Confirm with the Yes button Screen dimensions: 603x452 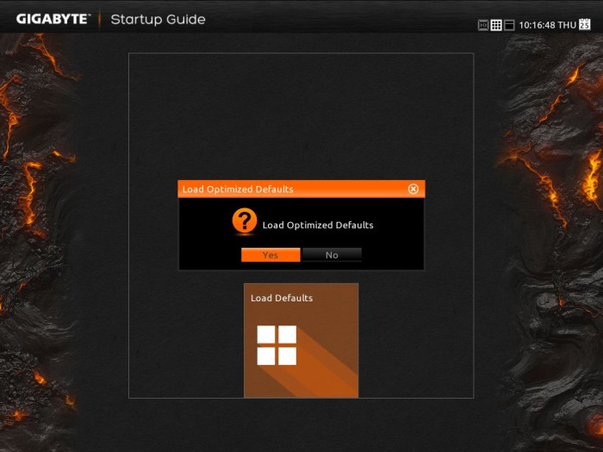tap(270, 255)
